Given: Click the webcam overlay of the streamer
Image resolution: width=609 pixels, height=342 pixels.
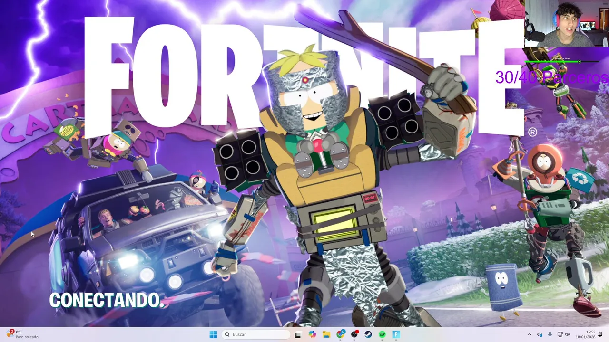Looking at the screenshot, I should pyautogui.click(x=566, y=24).
